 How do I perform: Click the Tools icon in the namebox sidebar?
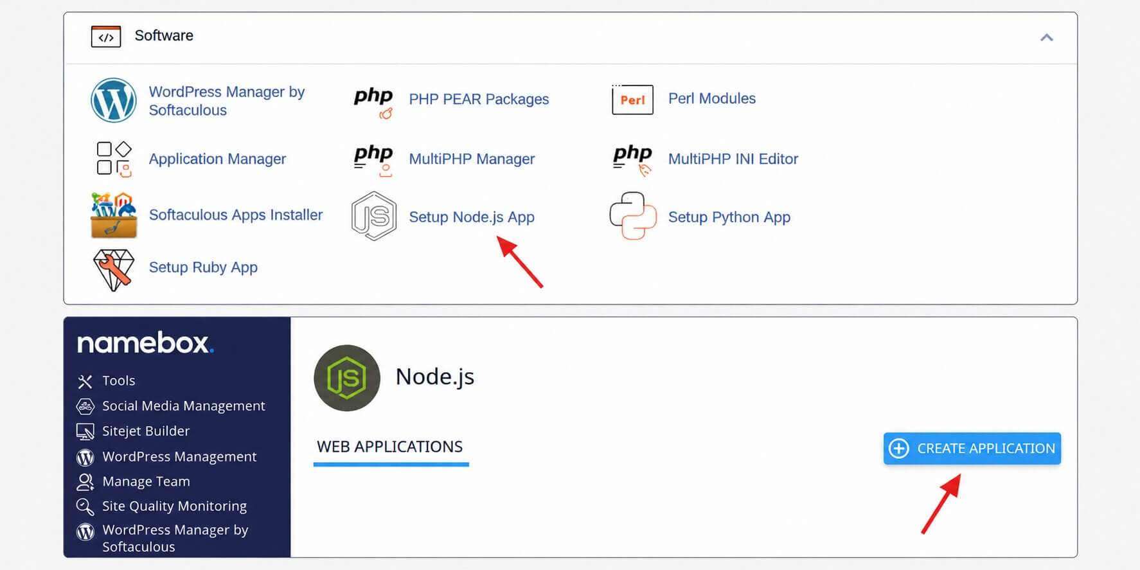pyautogui.click(x=85, y=382)
